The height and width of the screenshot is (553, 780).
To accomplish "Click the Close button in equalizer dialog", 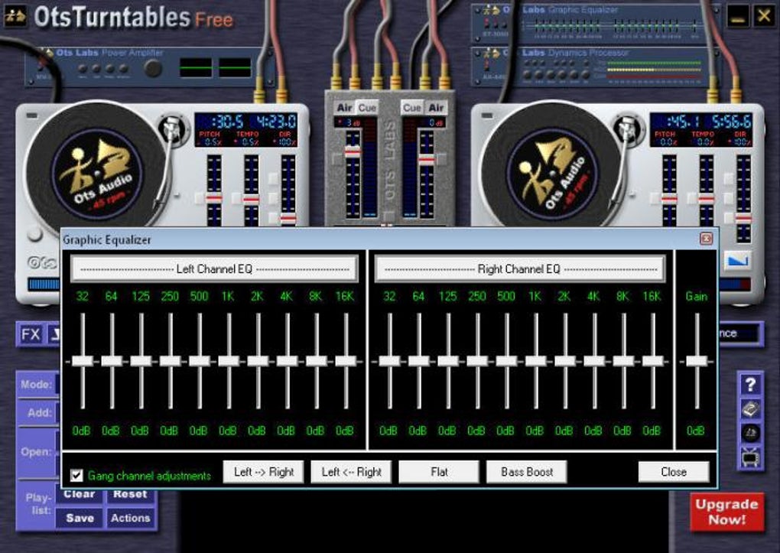I will coord(674,471).
